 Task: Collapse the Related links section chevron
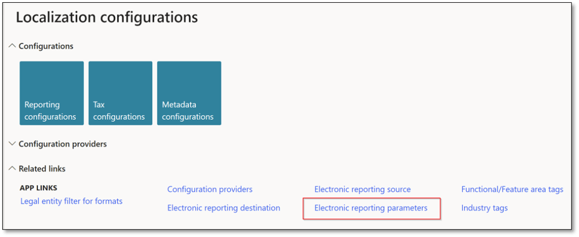tap(12, 169)
